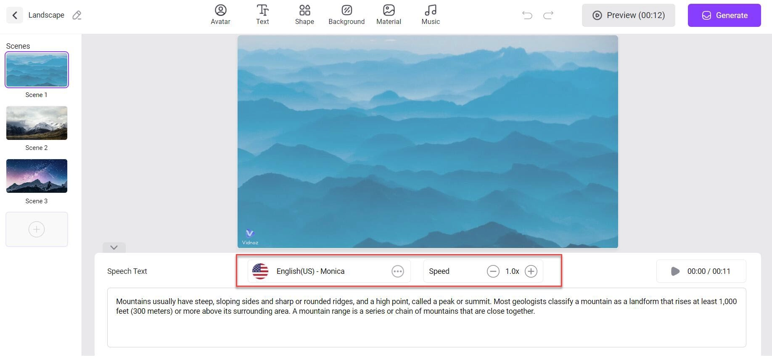Decrease speech speed with minus button
Image resolution: width=772 pixels, height=357 pixels.
click(x=493, y=271)
